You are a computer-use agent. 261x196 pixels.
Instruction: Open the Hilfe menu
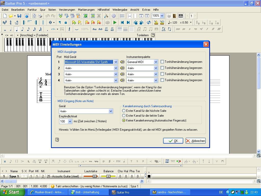click(156, 10)
